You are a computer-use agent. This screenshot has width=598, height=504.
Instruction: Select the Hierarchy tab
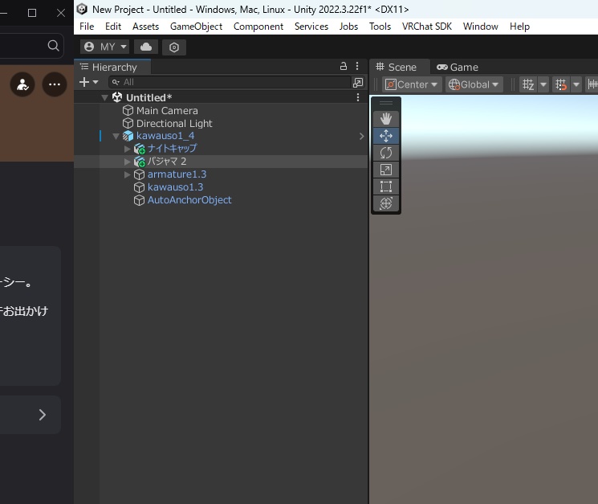113,67
